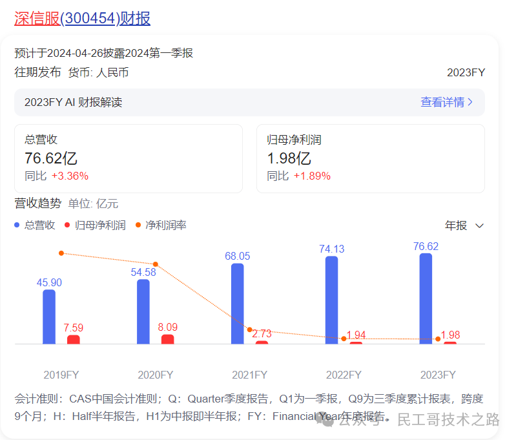This screenshot has width=516, height=440.
Task: Click the 2019FY axis label
Action: click(x=61, y=375)
